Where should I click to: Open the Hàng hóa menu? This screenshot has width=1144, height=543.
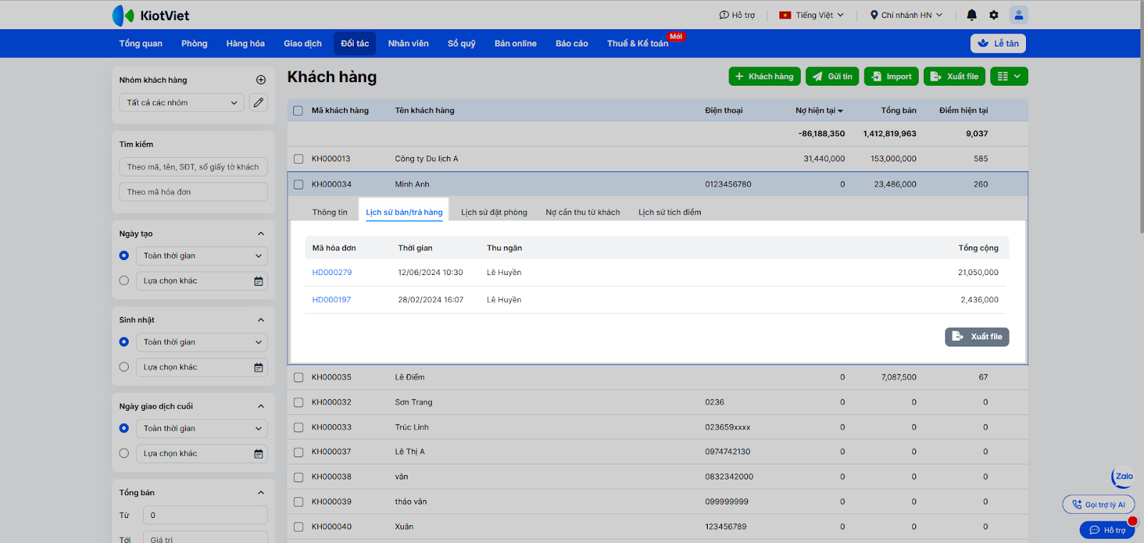(245, 44)
